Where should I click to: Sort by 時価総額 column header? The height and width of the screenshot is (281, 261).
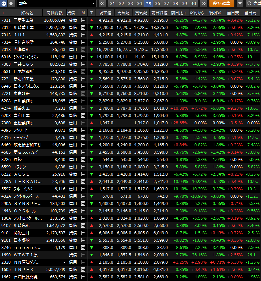pyautogui.click(x=54, y=13)
